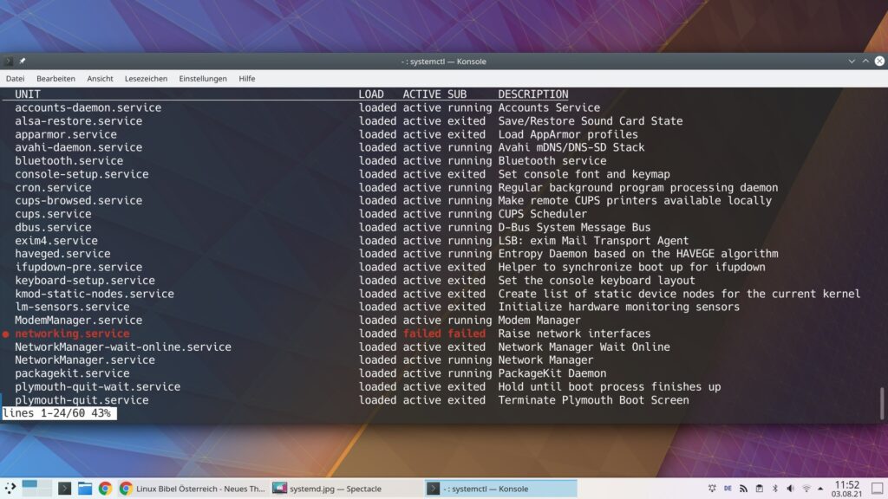Screen dimensions: 888x499
Task: Click console-setup.service in the list
Action: tap(82, 174)
